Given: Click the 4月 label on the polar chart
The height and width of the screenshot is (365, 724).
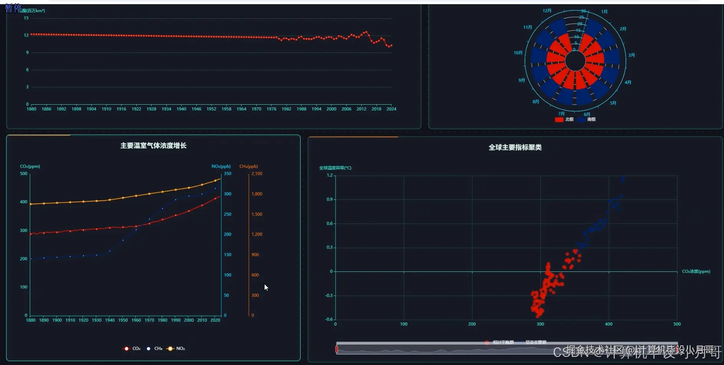Looking at the screenshot, I should 628,82.
